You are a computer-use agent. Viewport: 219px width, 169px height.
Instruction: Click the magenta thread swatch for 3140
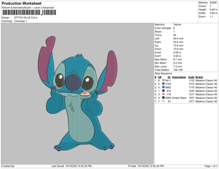pyautogui.click(x=163, y=84)
